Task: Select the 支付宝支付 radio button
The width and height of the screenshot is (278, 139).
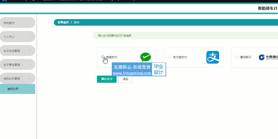Action: click(170, 57)
